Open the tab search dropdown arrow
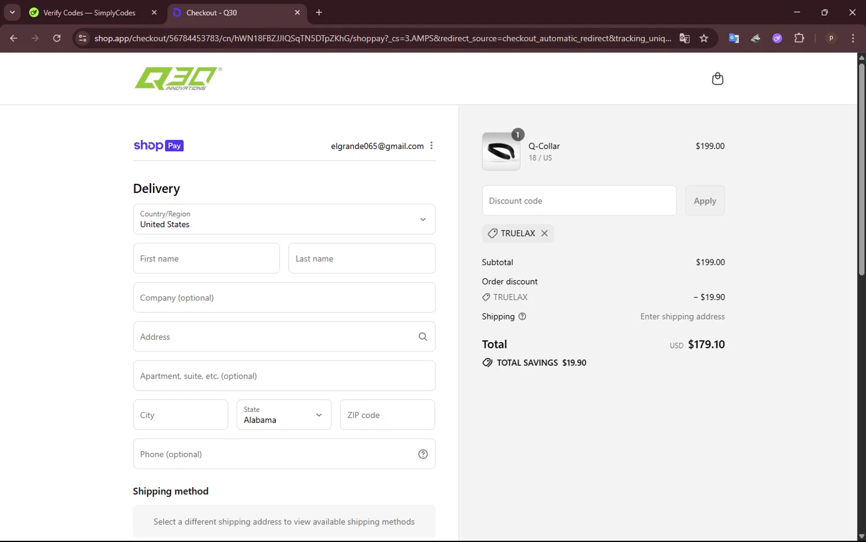Screen dimensions: 866x542 [x=12, y=12]
